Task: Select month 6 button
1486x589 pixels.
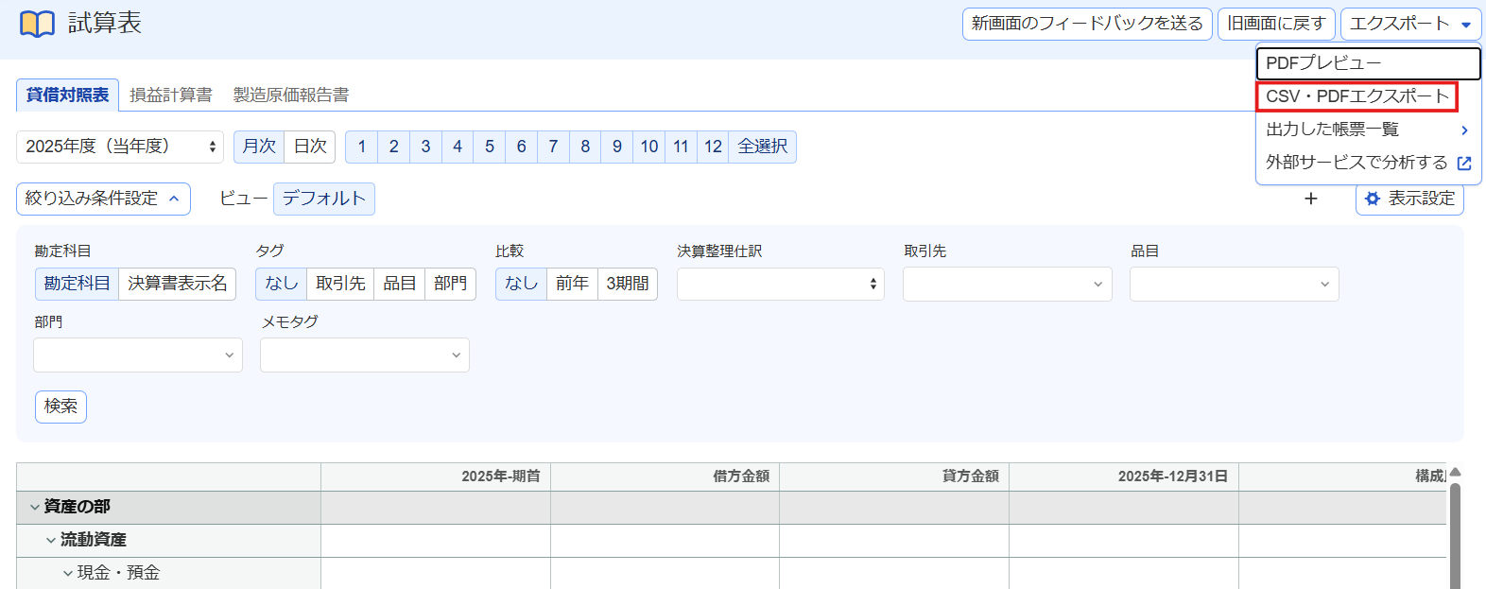Action: click(x=522, y=147)
